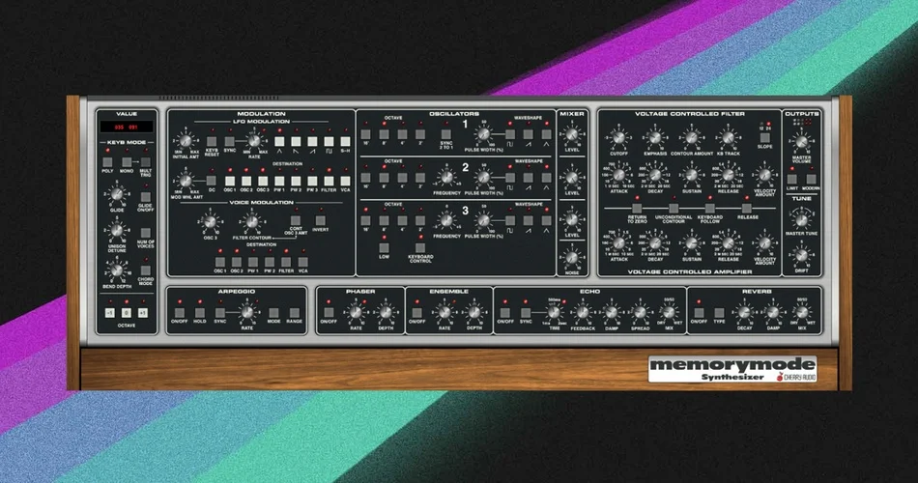Set Oscillator 3 octave to 8'
Image resolution: width=918 pixels, height=483 pixels.
pos(384,220)
